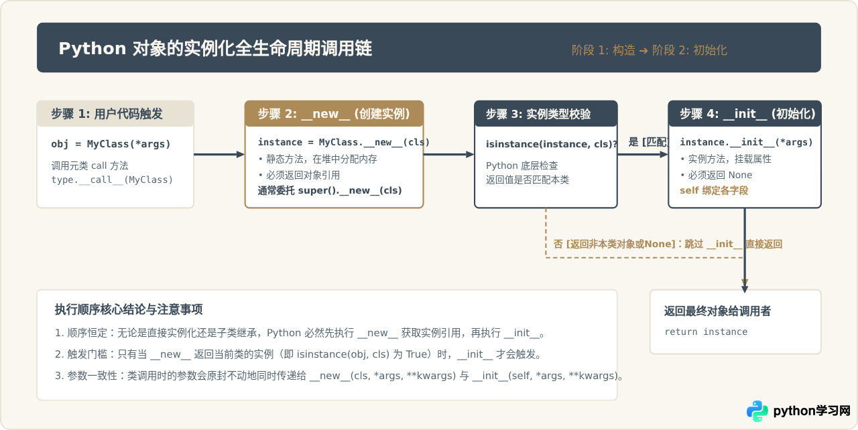Screen dimensions: 858x430
Task: Click the code 'instance.__init__(*args)'
Action: tap(746, 142)
